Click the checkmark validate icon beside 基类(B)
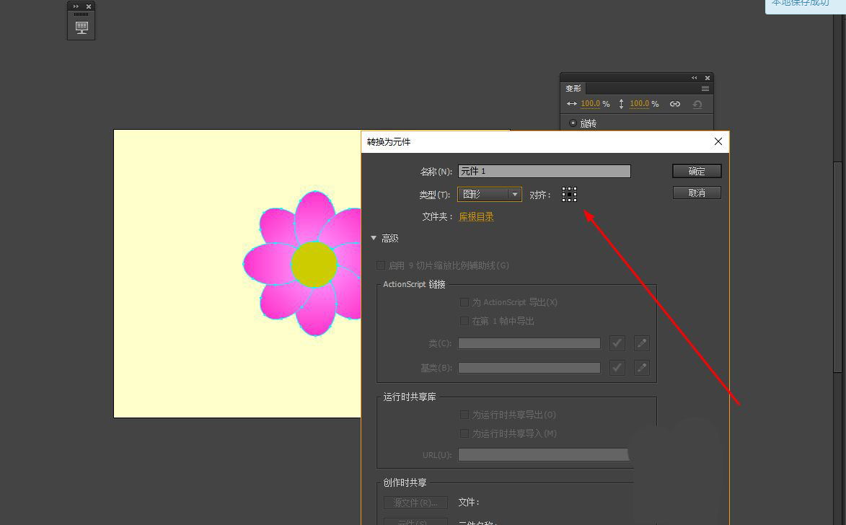 pos(617,368)
